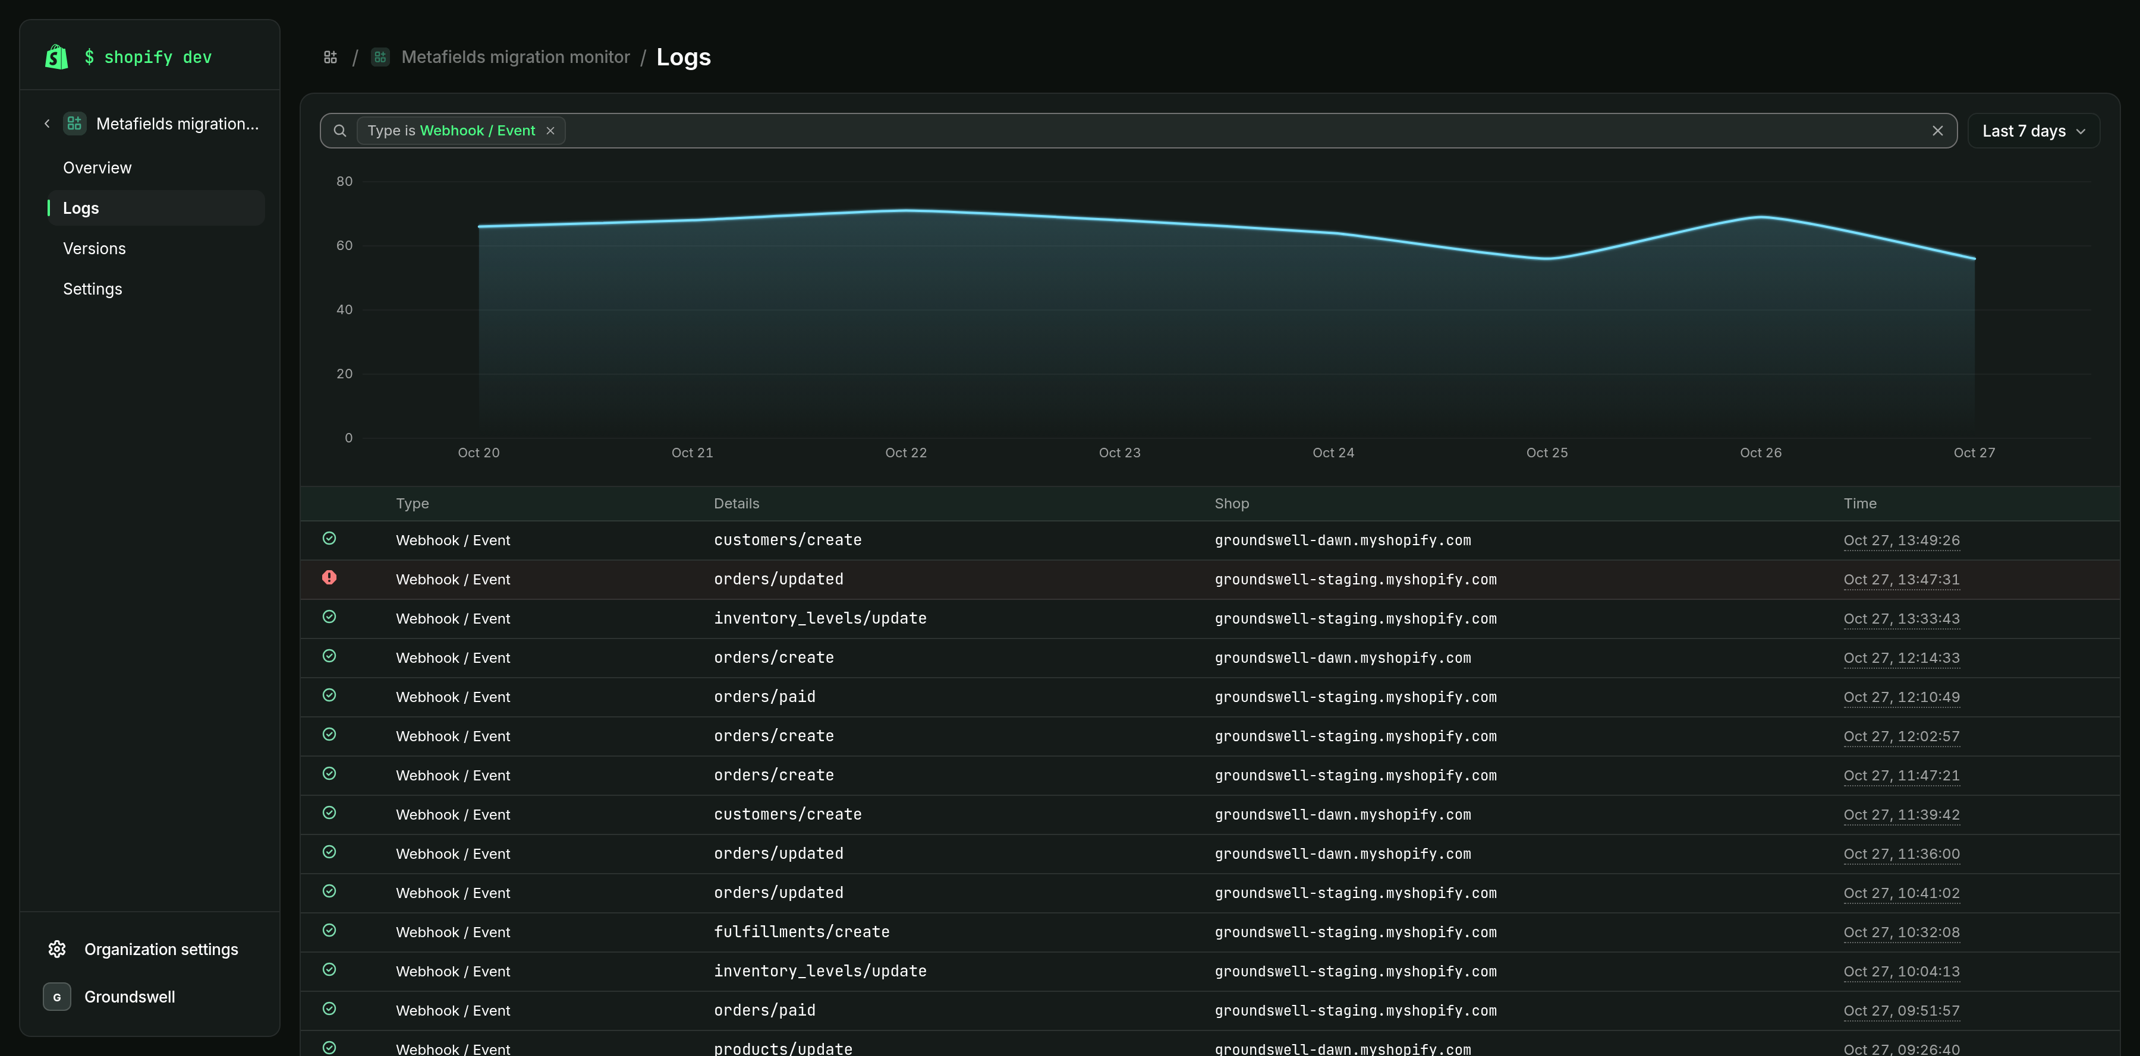Click the Groundswell G avatar
2140x1056 pixels.
[x=57, y=997]
